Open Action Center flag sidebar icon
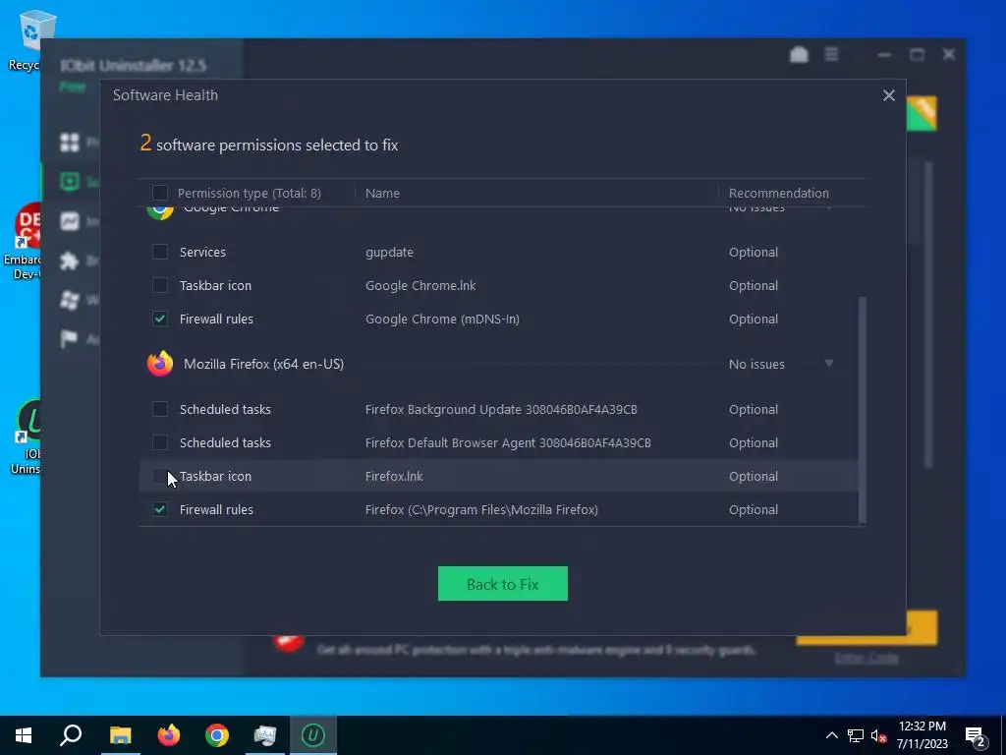This screenshot has height=755, width=1006. (x=70, y=339)
